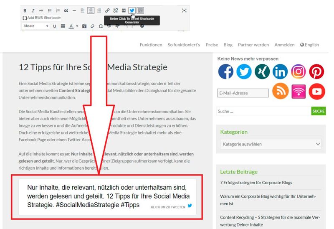The image size is (334, 229).
Task: Open the Blog menu item
Action: [228, 45]
